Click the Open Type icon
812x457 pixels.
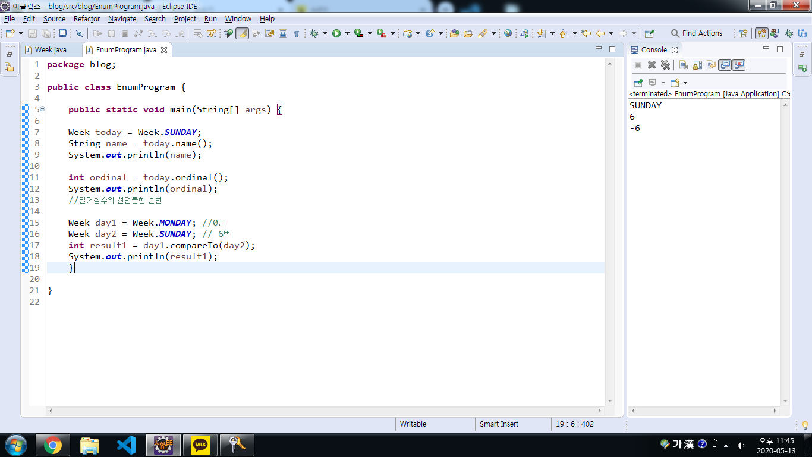pyautogui.click(x=454, y=33)
